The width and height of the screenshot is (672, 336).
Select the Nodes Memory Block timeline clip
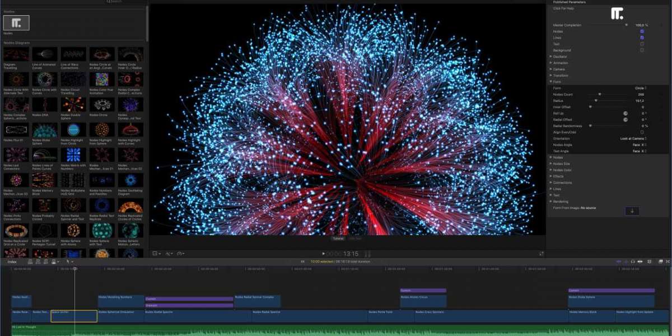point(591,316)
